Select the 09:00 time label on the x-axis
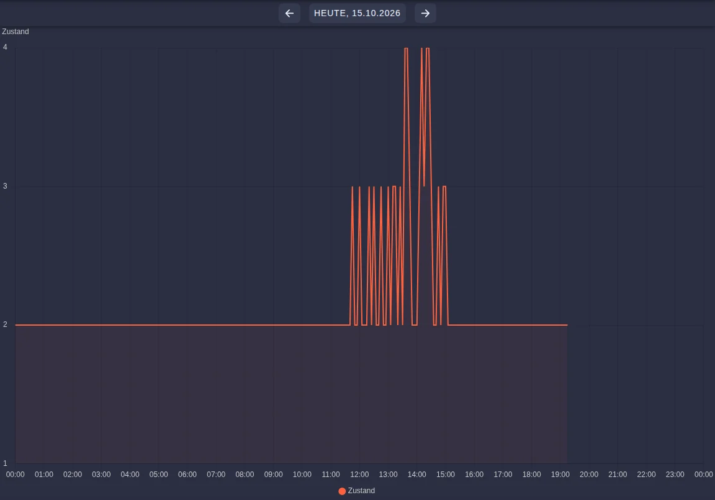This screenshot has width=715, height=500. 274,475
